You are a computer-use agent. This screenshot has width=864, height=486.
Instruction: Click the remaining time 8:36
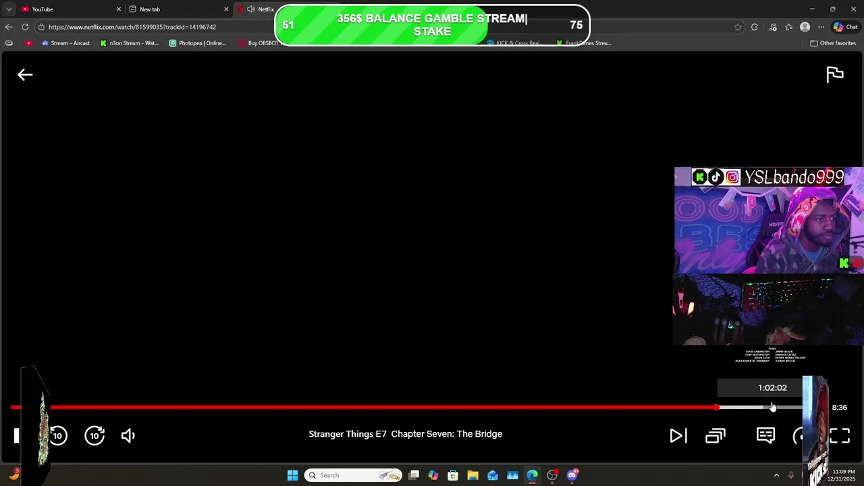point(839,408)
